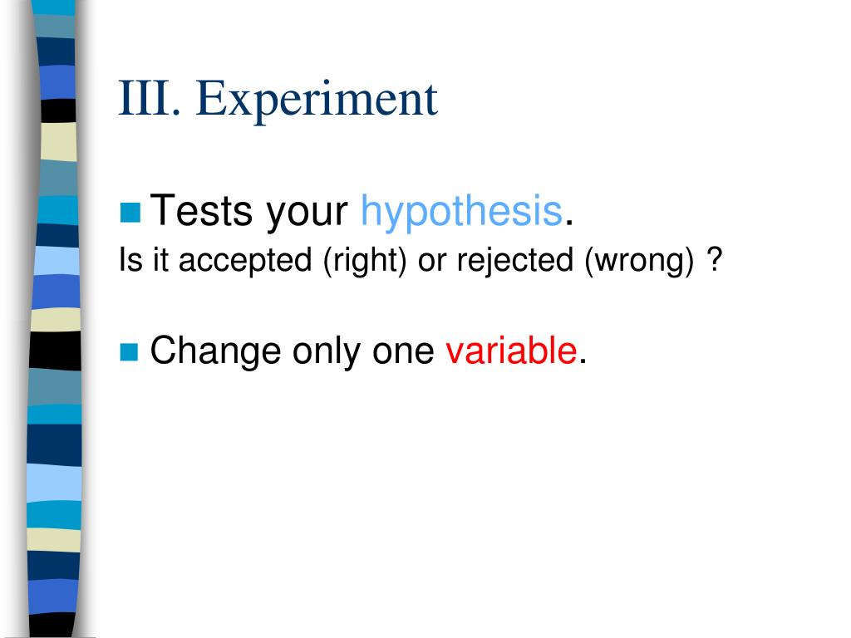Click the question mark after '(wrong)'

716,259
